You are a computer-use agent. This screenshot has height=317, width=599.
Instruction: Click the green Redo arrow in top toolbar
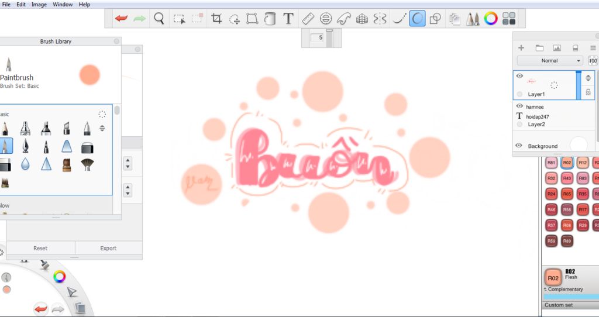(139, 18)
